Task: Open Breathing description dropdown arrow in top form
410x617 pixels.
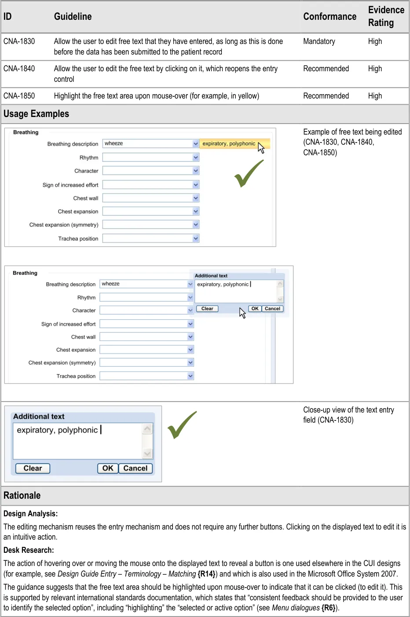Action: coord(196,144)
